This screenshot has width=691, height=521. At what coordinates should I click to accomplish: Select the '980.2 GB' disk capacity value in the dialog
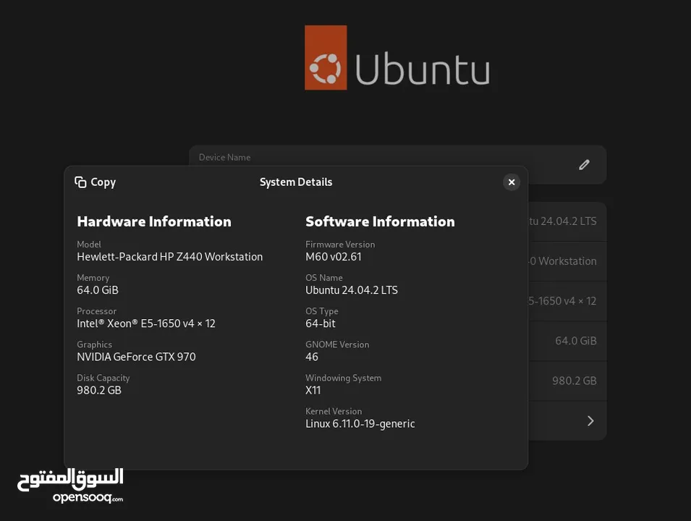(98, 391)
